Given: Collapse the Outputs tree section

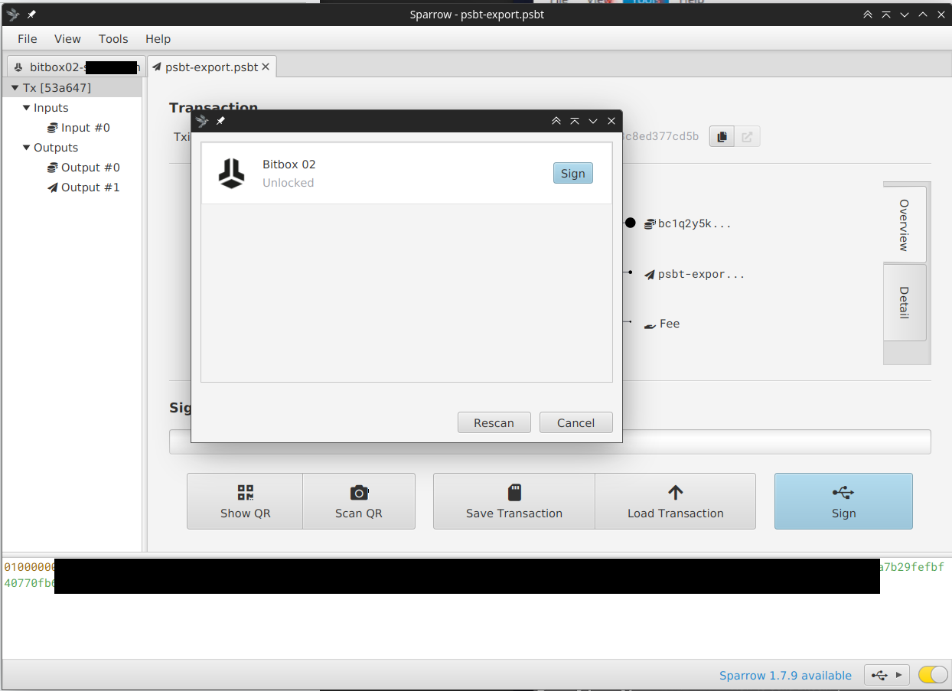Looking at the screenshot, I should pos(27,148).
